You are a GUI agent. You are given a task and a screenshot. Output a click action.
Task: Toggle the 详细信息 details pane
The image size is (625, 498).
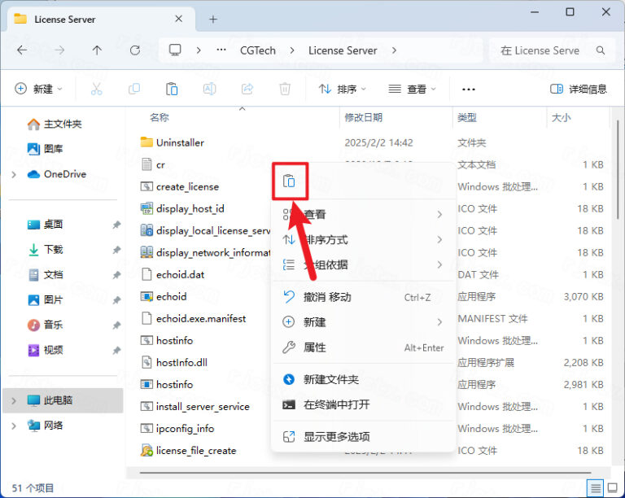pos(579,89)
